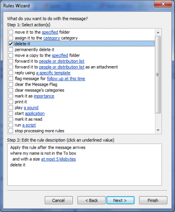Open the 'category' link in assign action
This screenshot has height=212, width=175.
52,38
